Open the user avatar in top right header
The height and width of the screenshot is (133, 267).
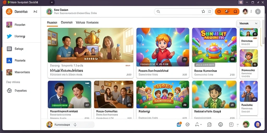(x=245, y=11)
